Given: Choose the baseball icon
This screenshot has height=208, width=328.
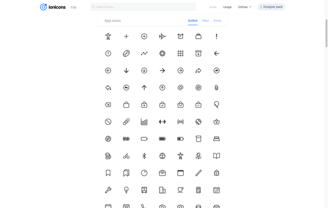Looking at the screenshot, I should coord(198,122).
